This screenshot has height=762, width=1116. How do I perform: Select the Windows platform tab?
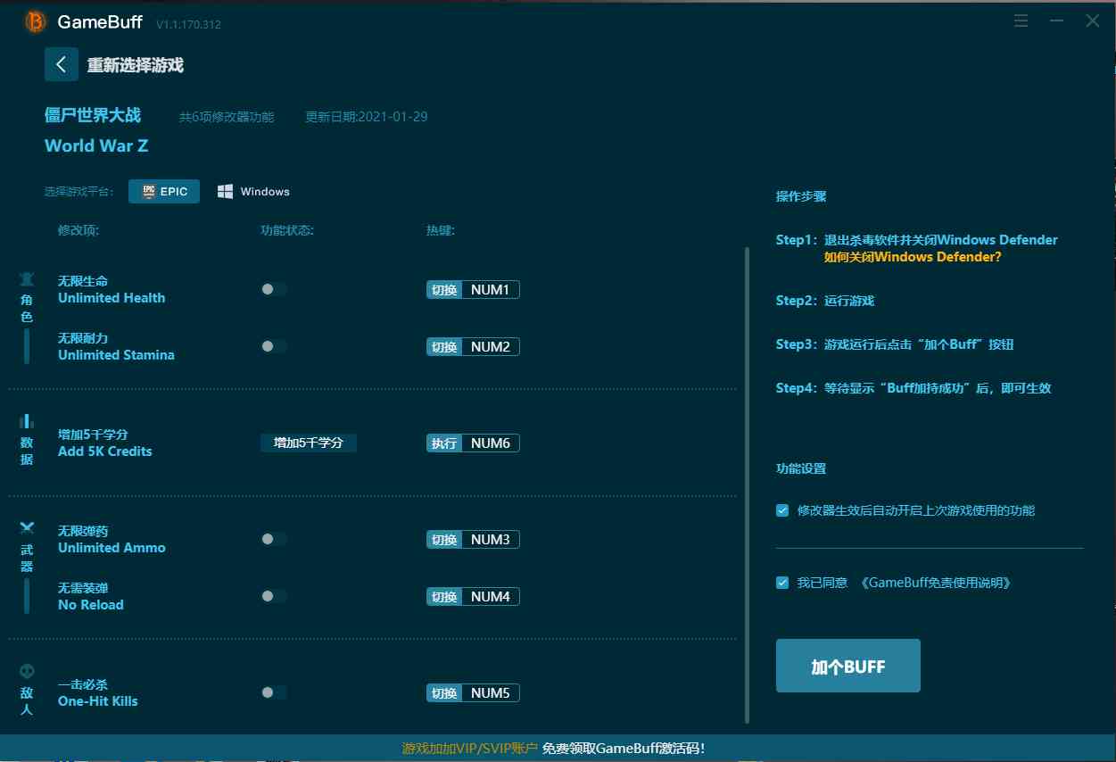pos(254,192)
